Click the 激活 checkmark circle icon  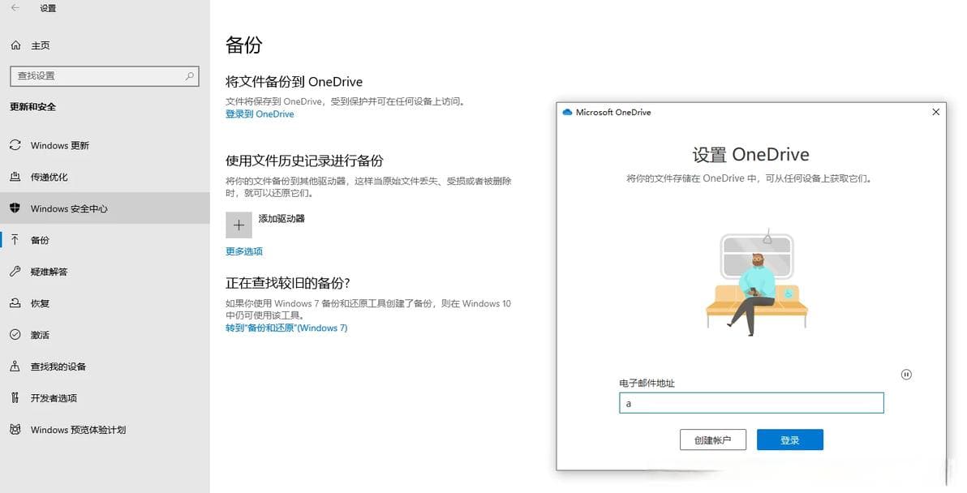[x=15, y=335]
